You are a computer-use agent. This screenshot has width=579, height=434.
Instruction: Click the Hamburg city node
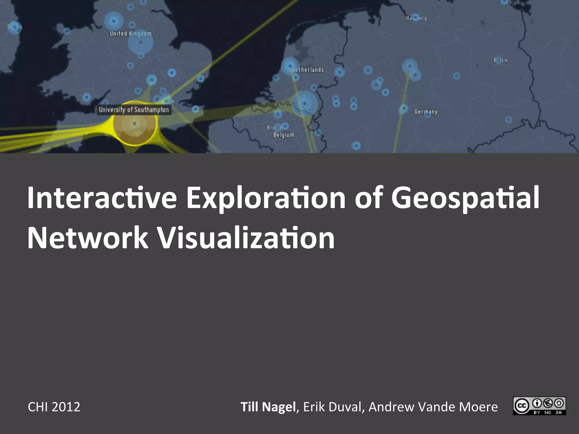tap(415, 18)
